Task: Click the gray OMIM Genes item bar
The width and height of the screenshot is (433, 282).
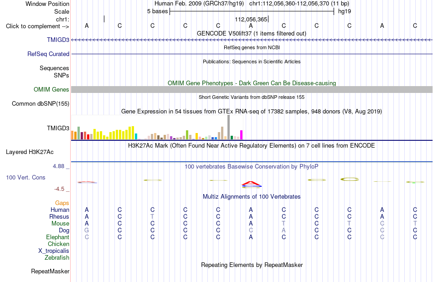Action: coord(252,89)
